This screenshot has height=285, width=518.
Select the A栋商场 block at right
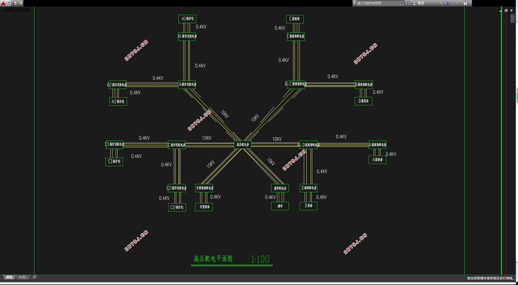pyautogui.click(x=377, y=160)
